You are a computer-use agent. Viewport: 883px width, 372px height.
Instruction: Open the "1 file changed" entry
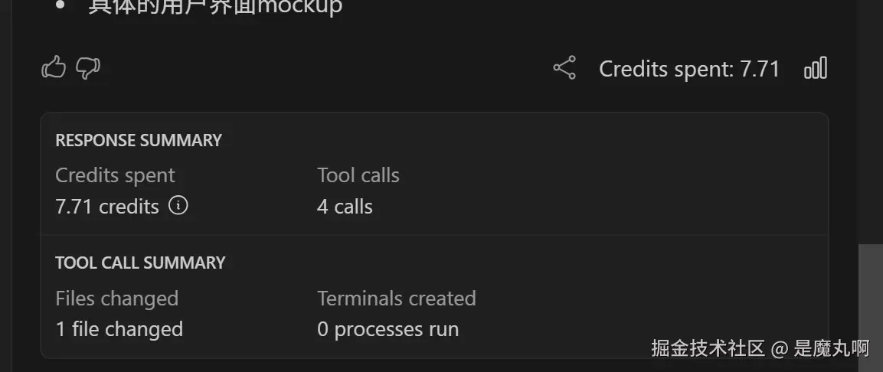click(119, 329)
